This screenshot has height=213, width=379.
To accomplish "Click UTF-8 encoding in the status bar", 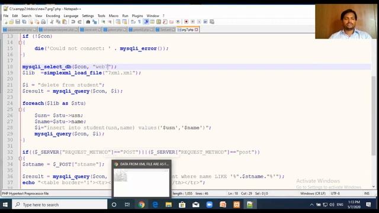I will 335,193.
